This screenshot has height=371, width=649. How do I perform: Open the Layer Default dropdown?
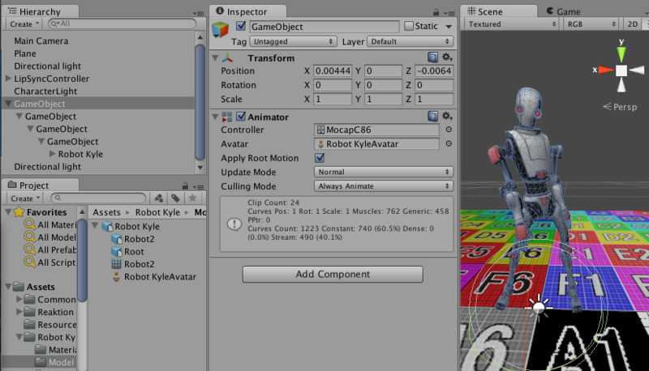(410, 41)
